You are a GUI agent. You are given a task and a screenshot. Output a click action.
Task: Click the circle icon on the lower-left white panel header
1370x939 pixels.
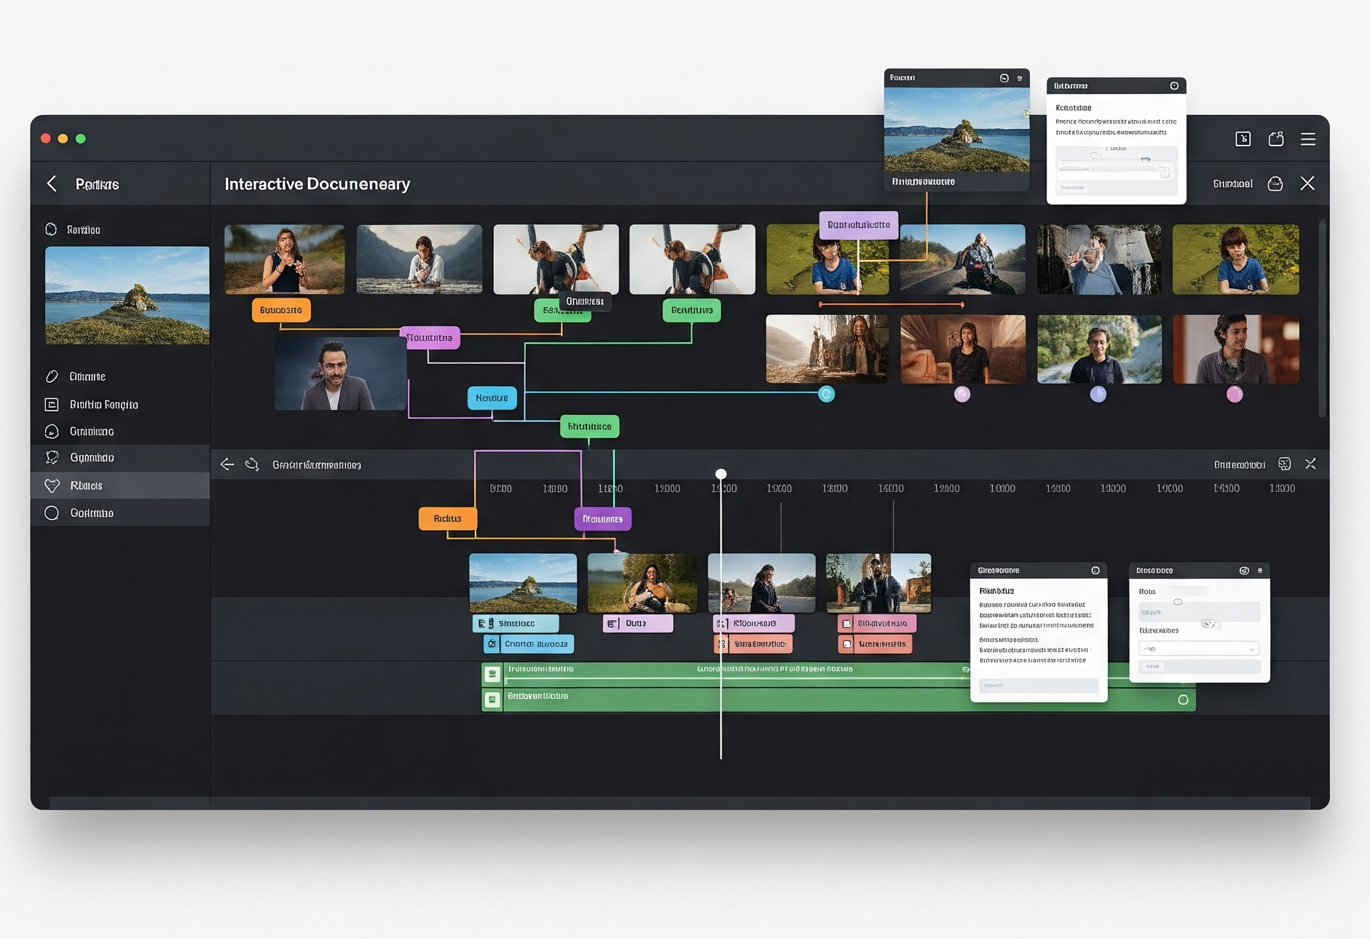click(1095, 571)
